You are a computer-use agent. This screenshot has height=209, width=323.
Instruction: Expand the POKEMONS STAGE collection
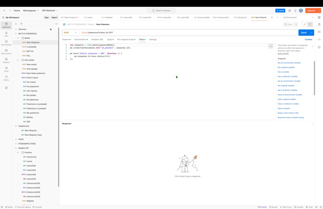click(x=16, y=144)
